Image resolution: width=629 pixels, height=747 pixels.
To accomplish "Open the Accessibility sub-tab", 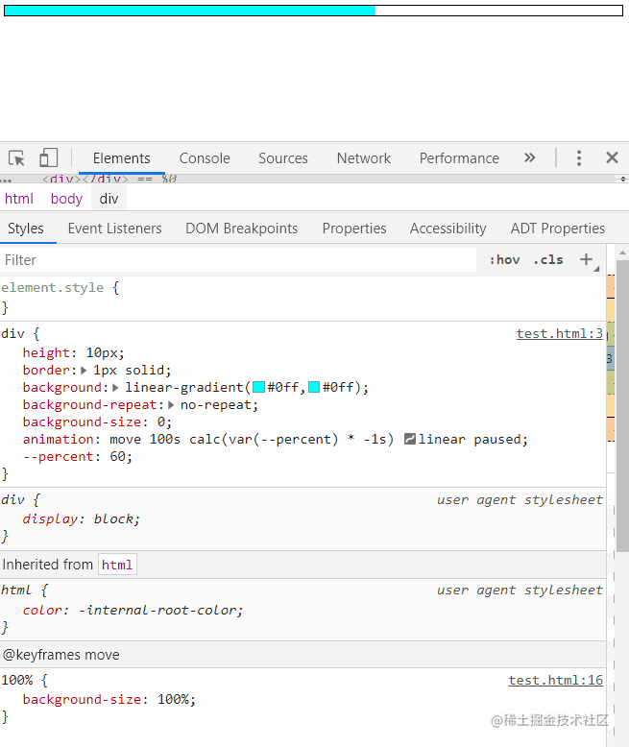I will tap(448, 229).
